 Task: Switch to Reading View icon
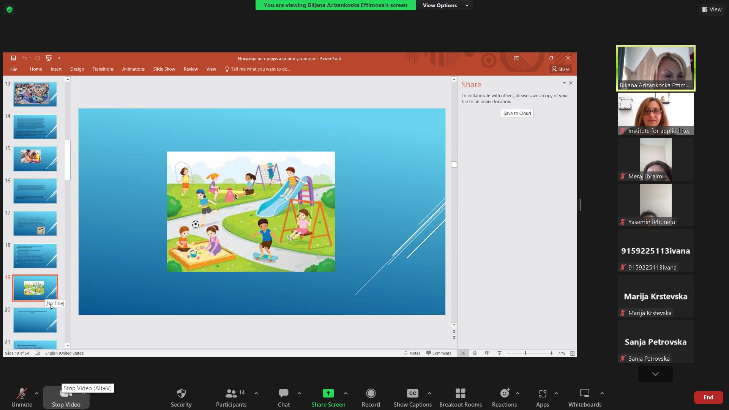(487, 353)
